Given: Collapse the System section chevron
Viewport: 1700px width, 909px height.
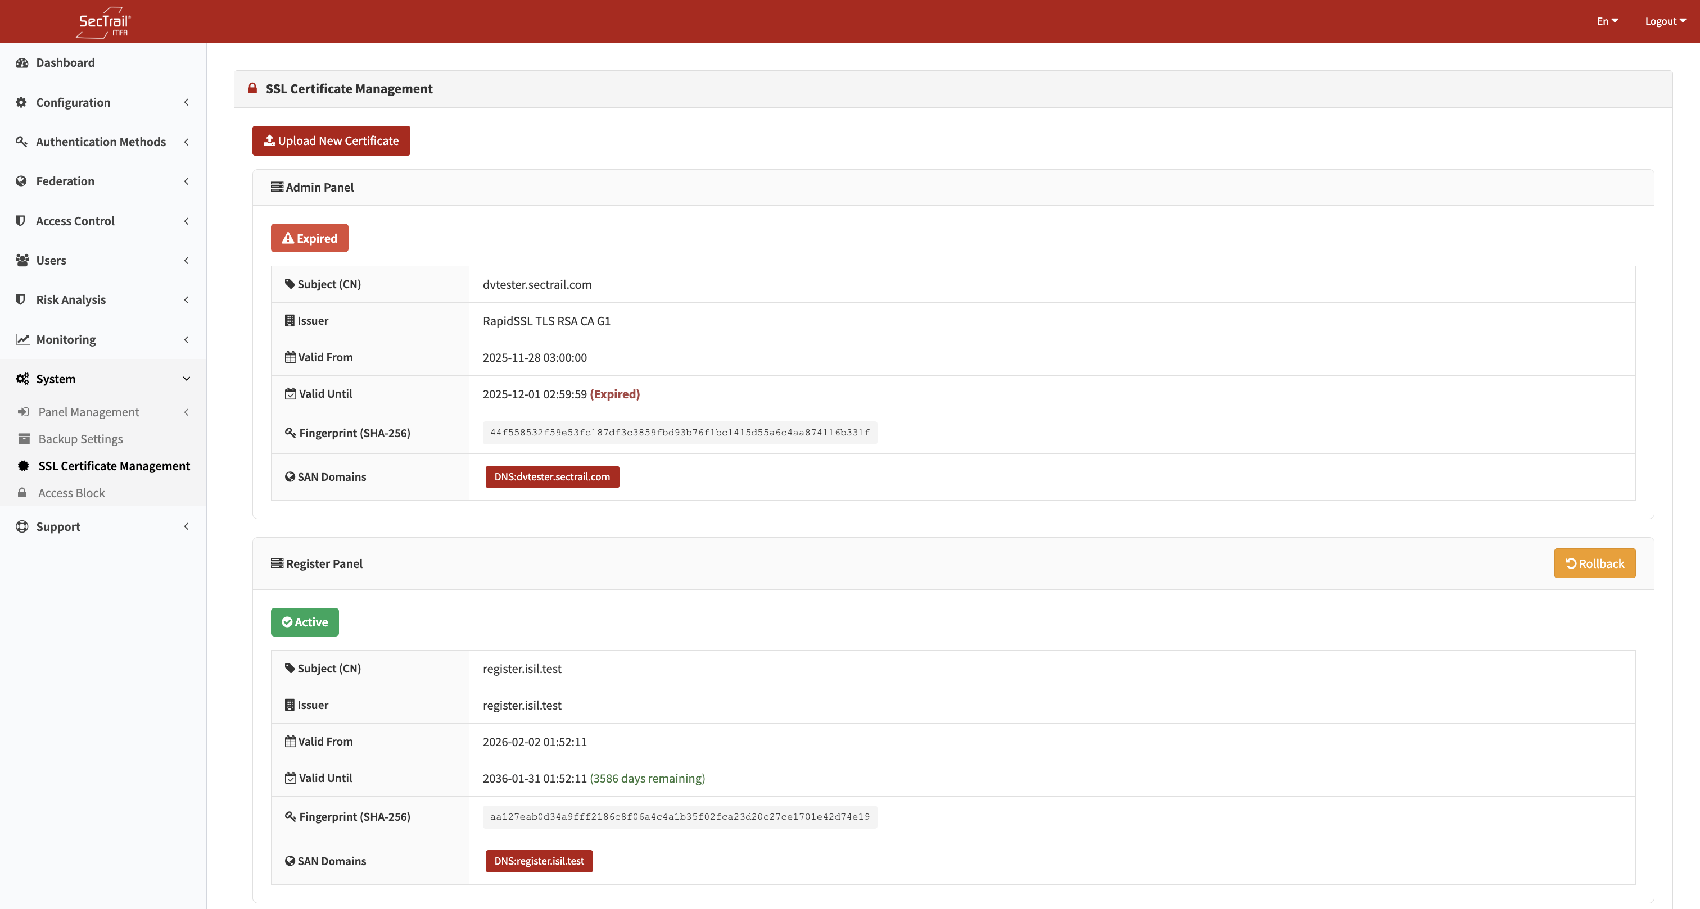Looking at the screenshot, I should click(187, 379).
